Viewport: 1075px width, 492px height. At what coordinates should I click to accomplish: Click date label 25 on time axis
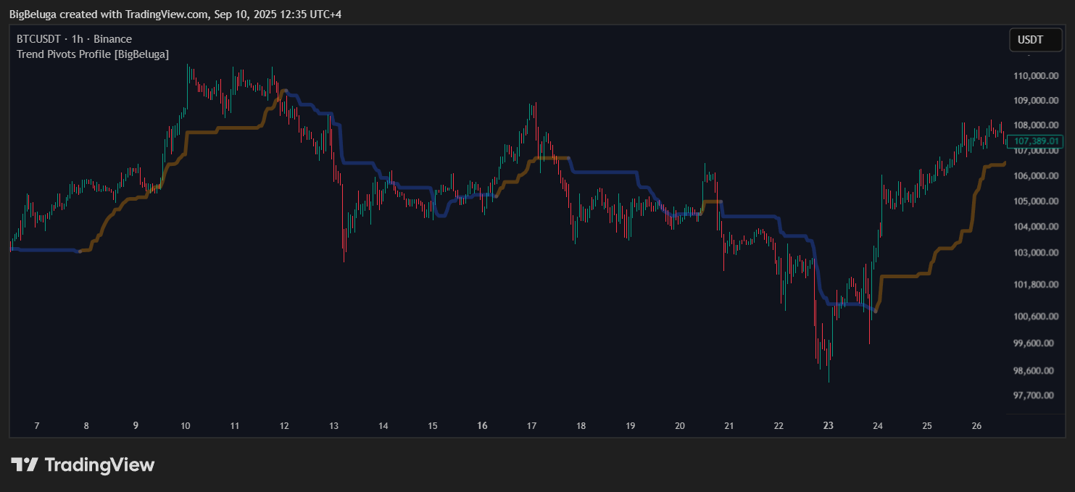click(x=926, y=426)
